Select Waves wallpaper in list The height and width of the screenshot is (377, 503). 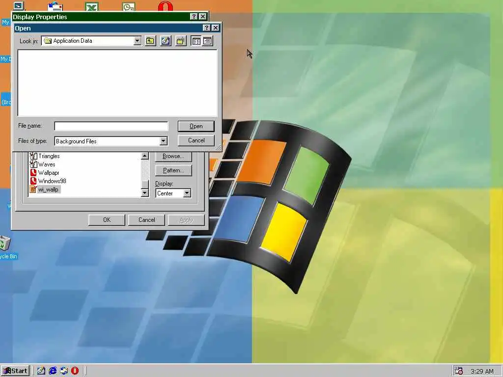[47, 164]
